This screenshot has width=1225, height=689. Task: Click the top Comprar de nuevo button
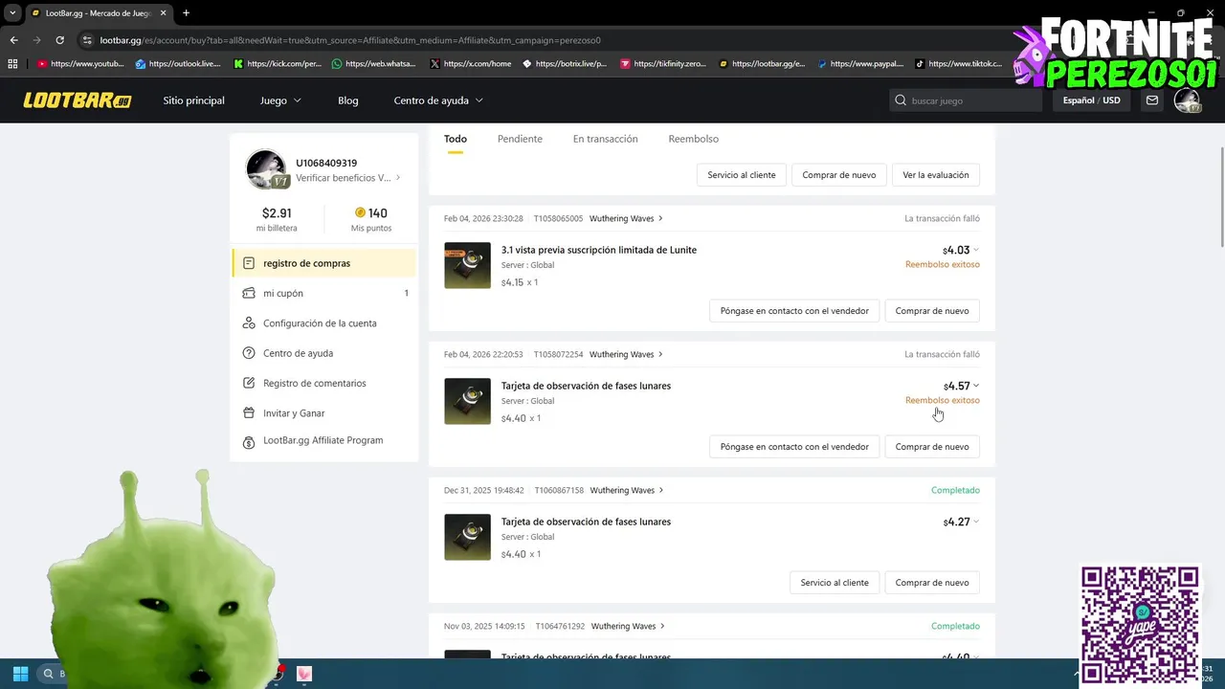pyautogui.click(x=839, y=175)
